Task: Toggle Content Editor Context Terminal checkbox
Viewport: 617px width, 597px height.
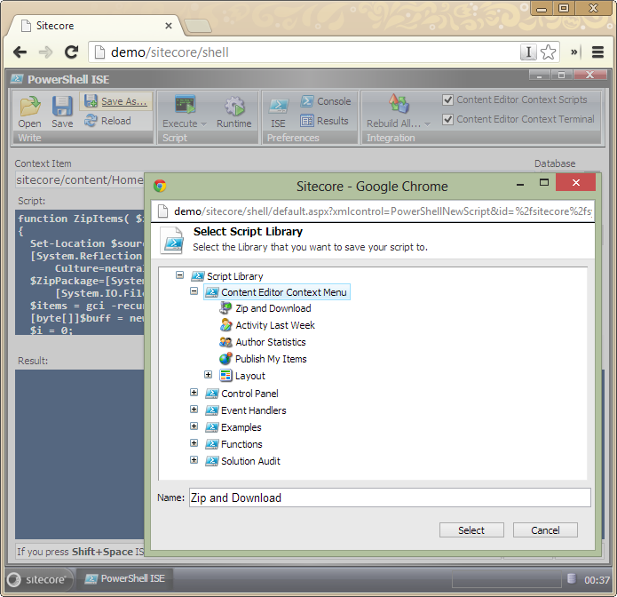Action: (448, 119)
